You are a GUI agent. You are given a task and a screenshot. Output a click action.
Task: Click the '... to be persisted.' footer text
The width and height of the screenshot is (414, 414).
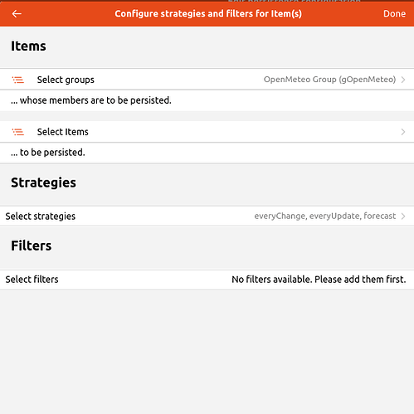click(48, 153)
